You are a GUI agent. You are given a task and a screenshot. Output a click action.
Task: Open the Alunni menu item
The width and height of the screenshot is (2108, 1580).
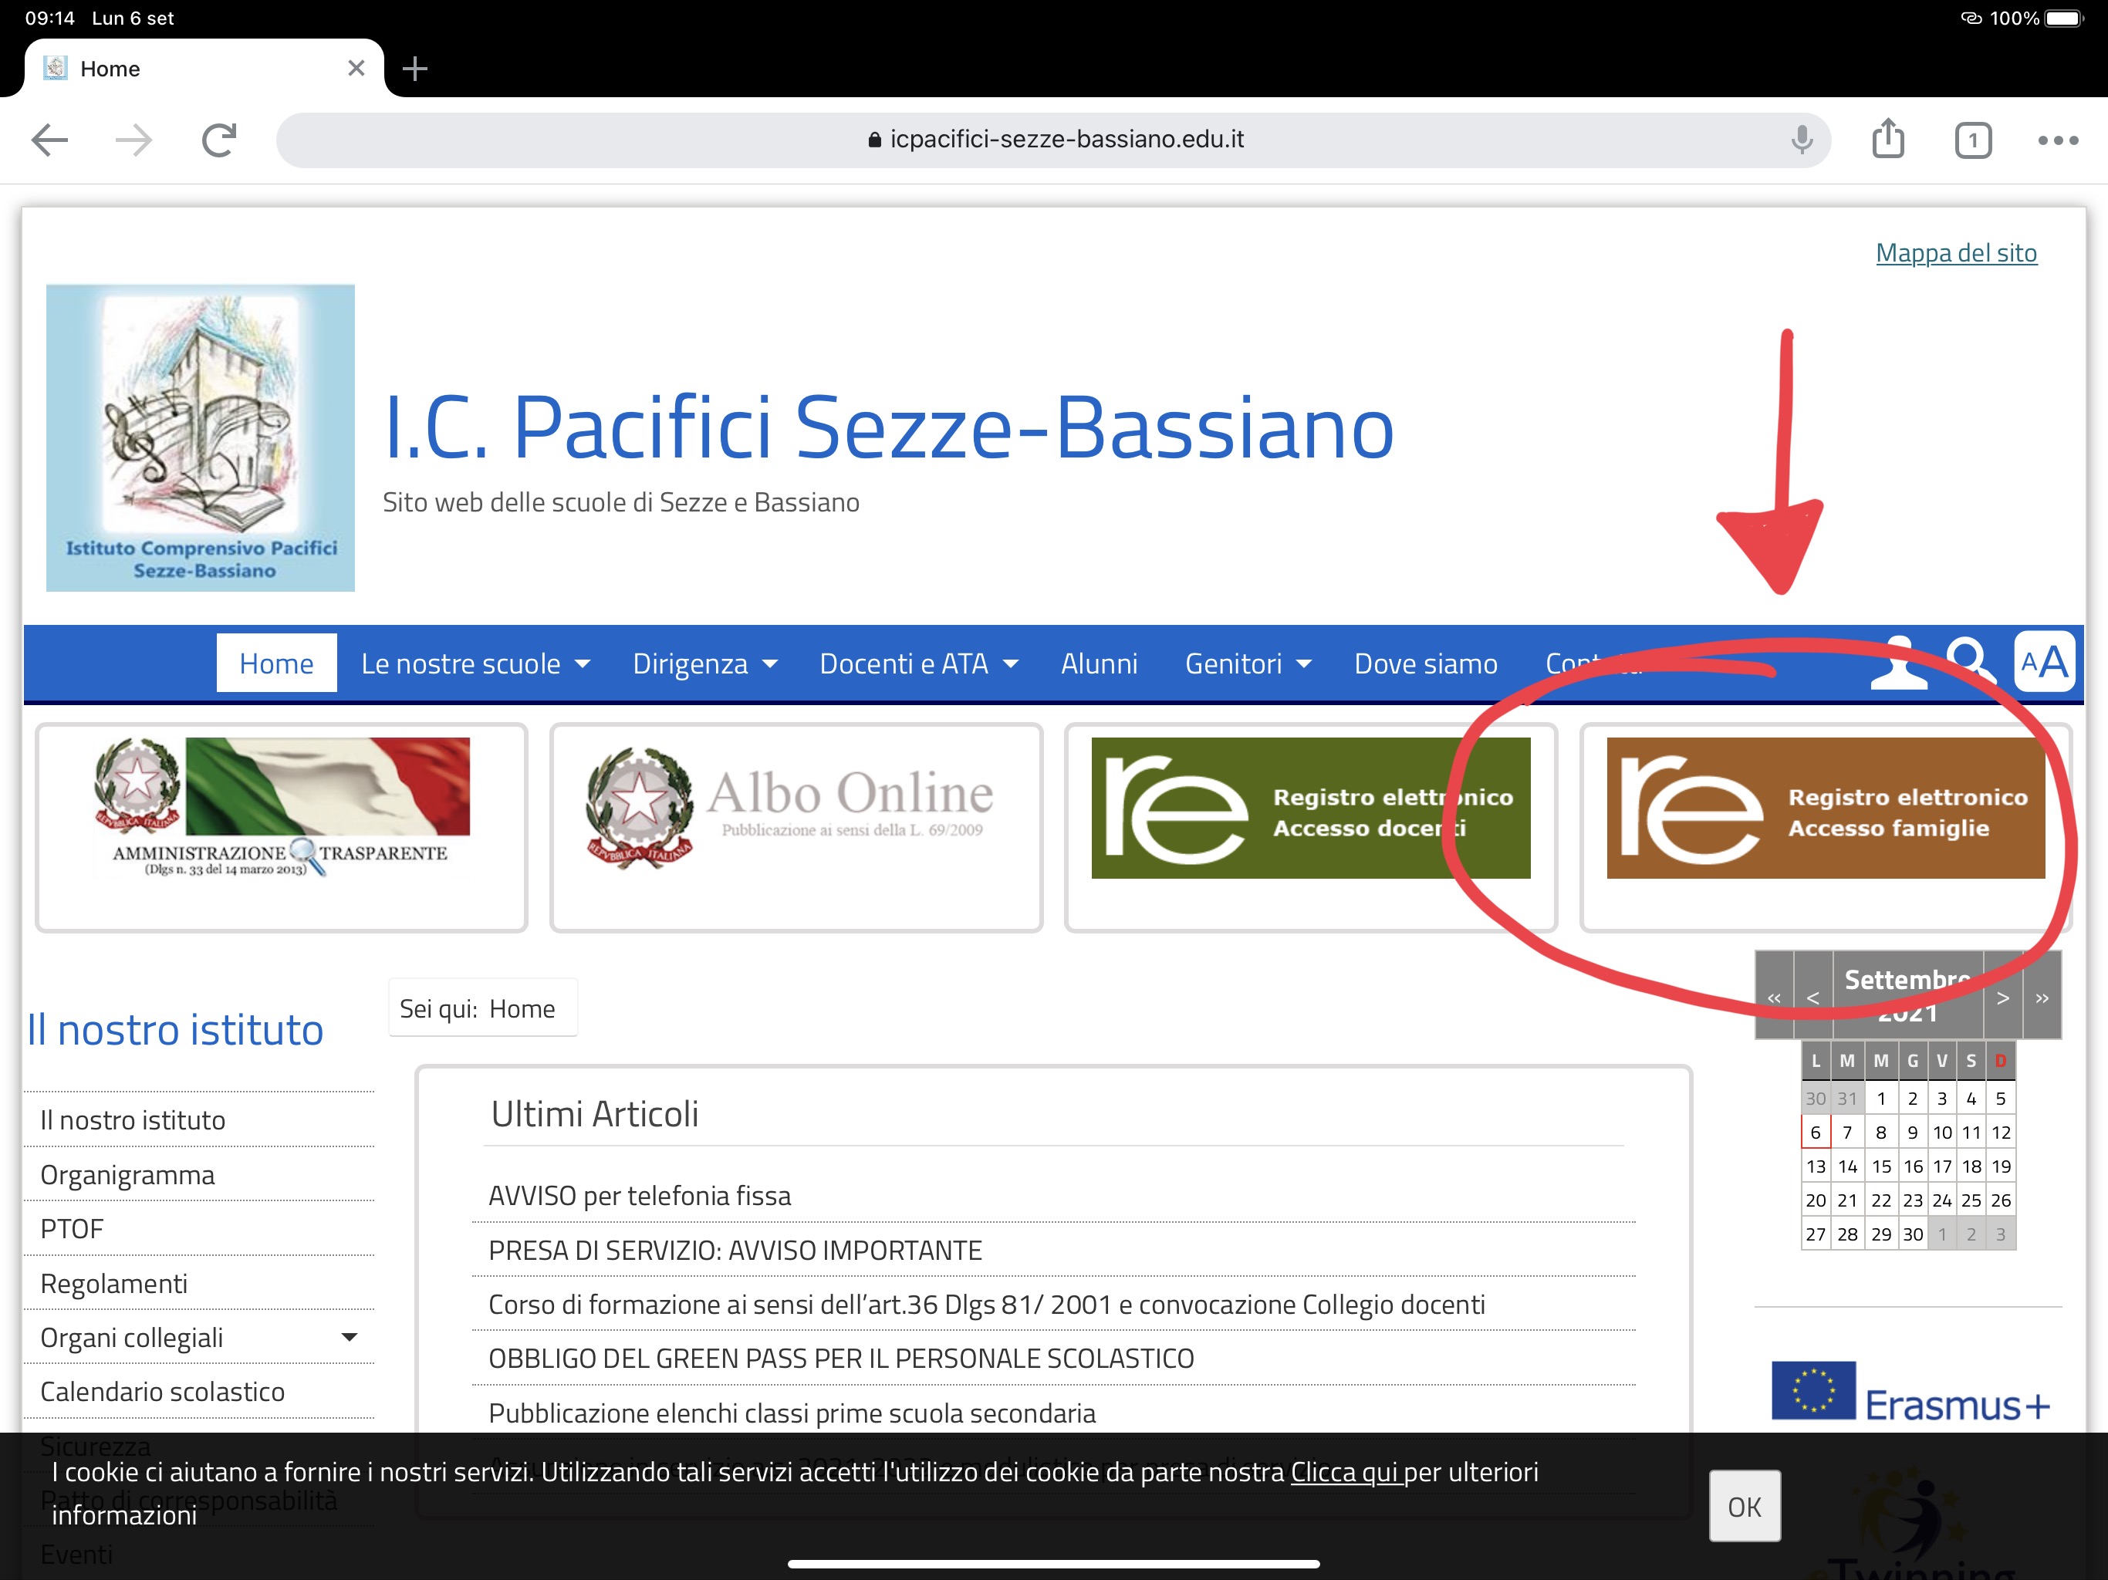click(1099, 663)
